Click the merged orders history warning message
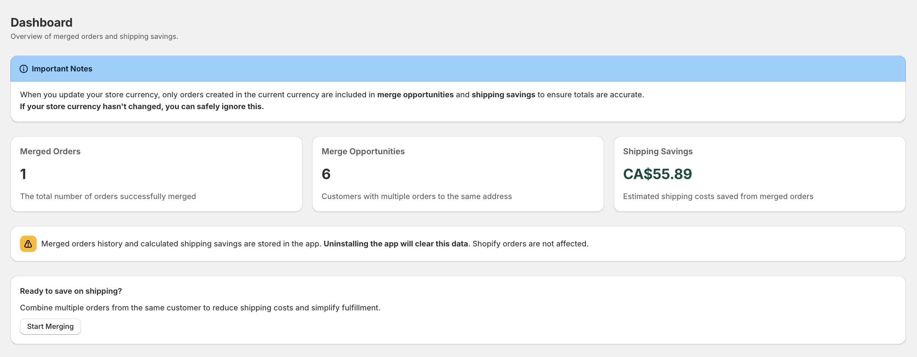This screenshot has height=357, width=917. (315, 243)
